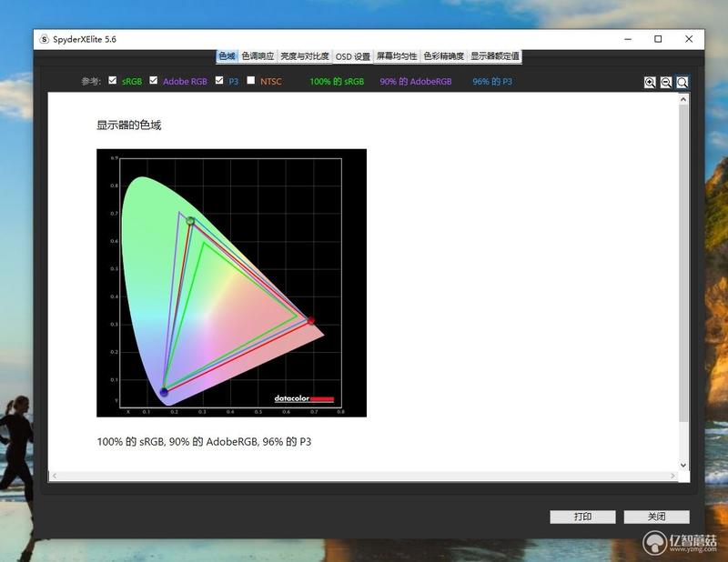Click the horizontal scrollbar left arrow
The image size is (728, 562).
tap(55, 476)
